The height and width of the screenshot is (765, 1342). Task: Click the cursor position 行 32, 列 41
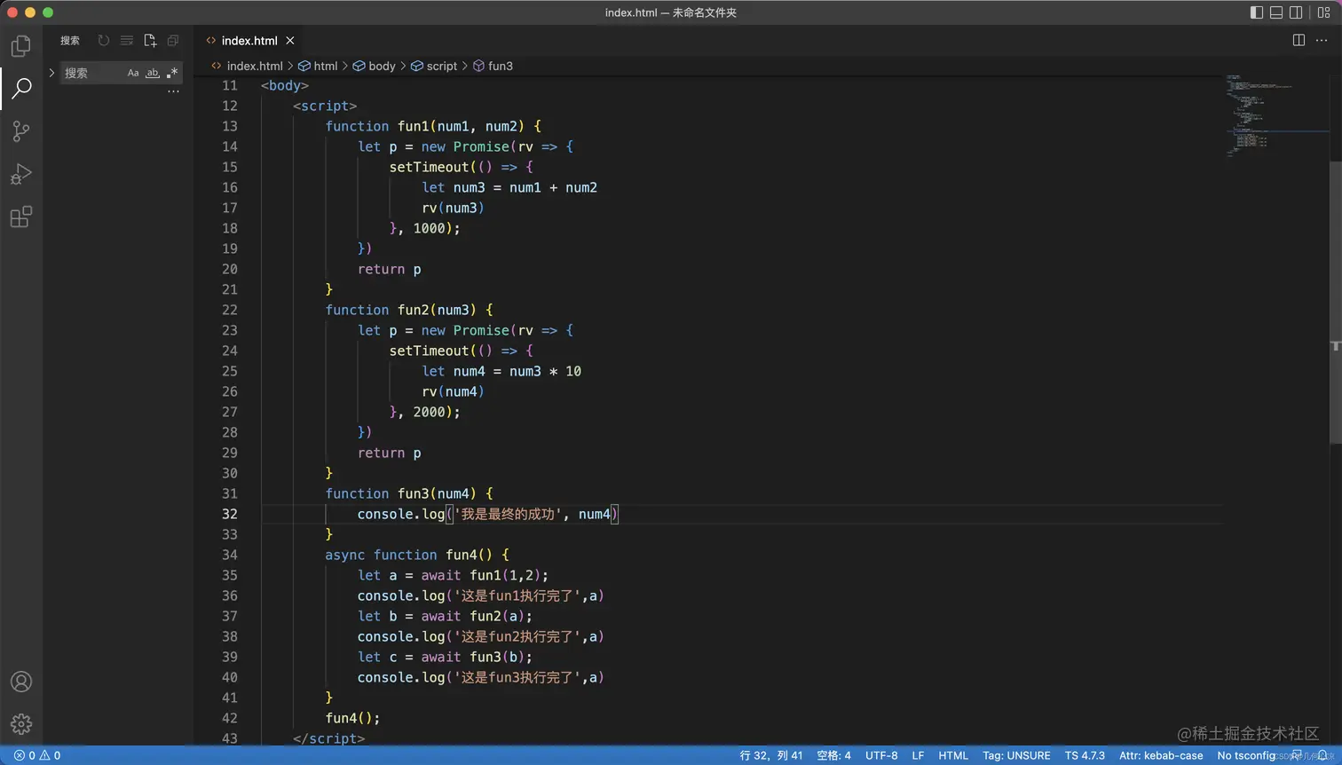[x=771, y=755]
